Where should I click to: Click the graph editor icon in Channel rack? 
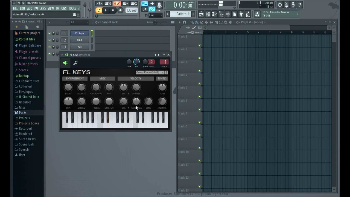coord(173,22)
